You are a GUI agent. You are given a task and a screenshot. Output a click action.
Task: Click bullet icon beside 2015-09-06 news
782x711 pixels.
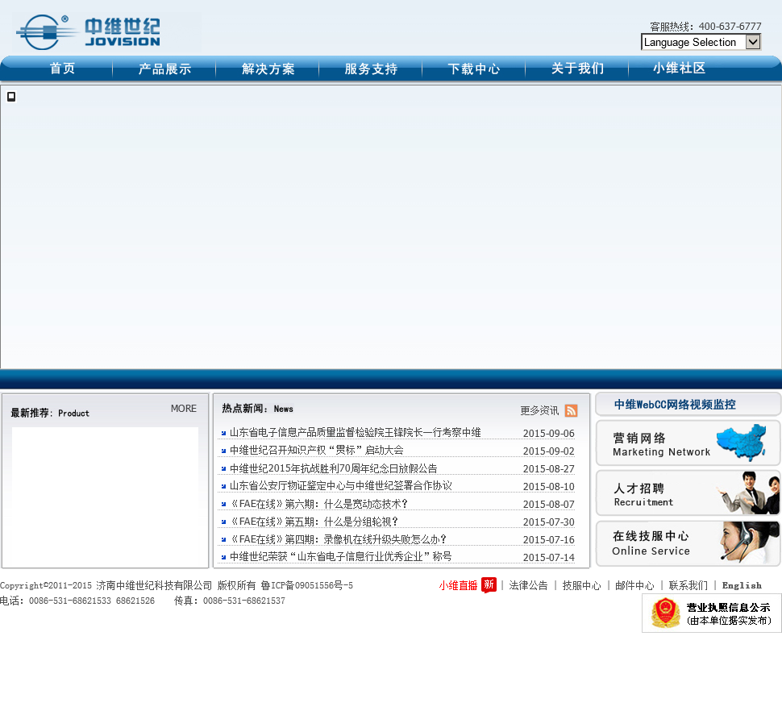[224, 433]
